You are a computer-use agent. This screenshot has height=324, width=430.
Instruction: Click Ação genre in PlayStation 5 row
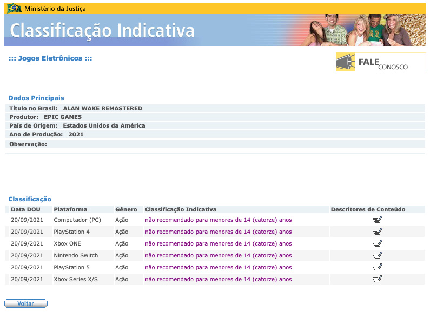click(122, 267)
